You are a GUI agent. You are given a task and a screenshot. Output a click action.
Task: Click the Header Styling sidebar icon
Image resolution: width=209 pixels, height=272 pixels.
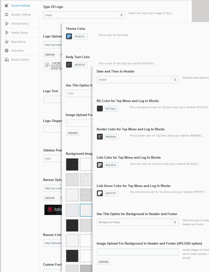(x=7, y=33)
